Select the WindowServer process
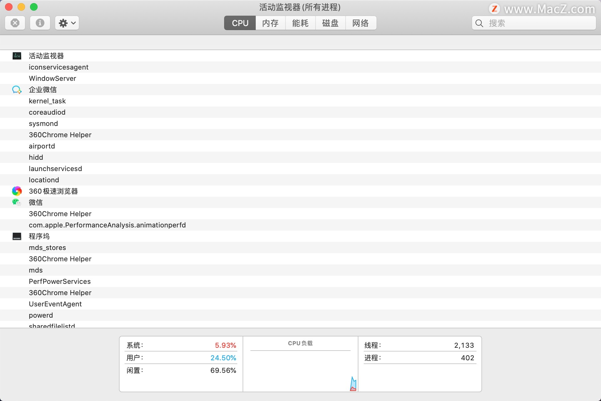The height and width of the screenshot is (401, 601). [x=300, y=78]
